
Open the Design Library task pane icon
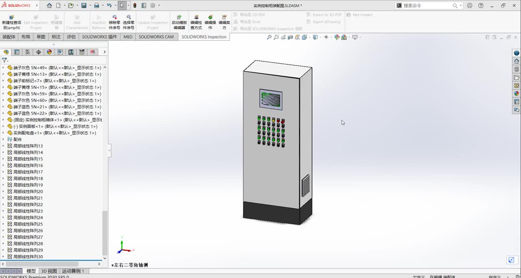[x=517, y=69]
